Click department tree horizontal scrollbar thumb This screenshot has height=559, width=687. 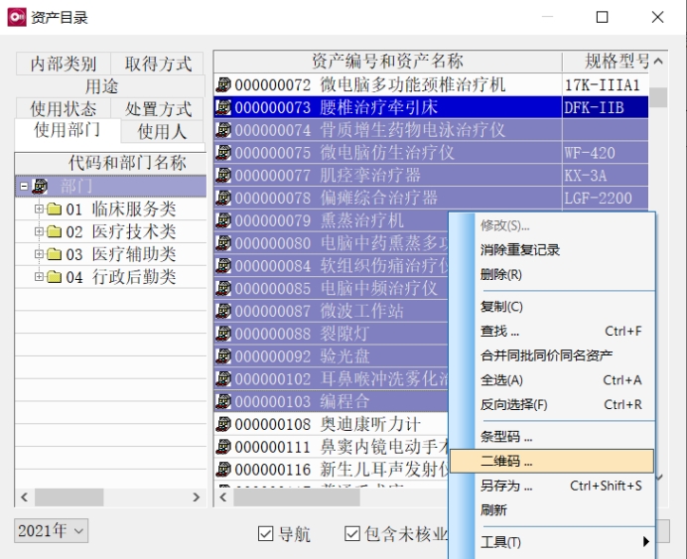69,497
